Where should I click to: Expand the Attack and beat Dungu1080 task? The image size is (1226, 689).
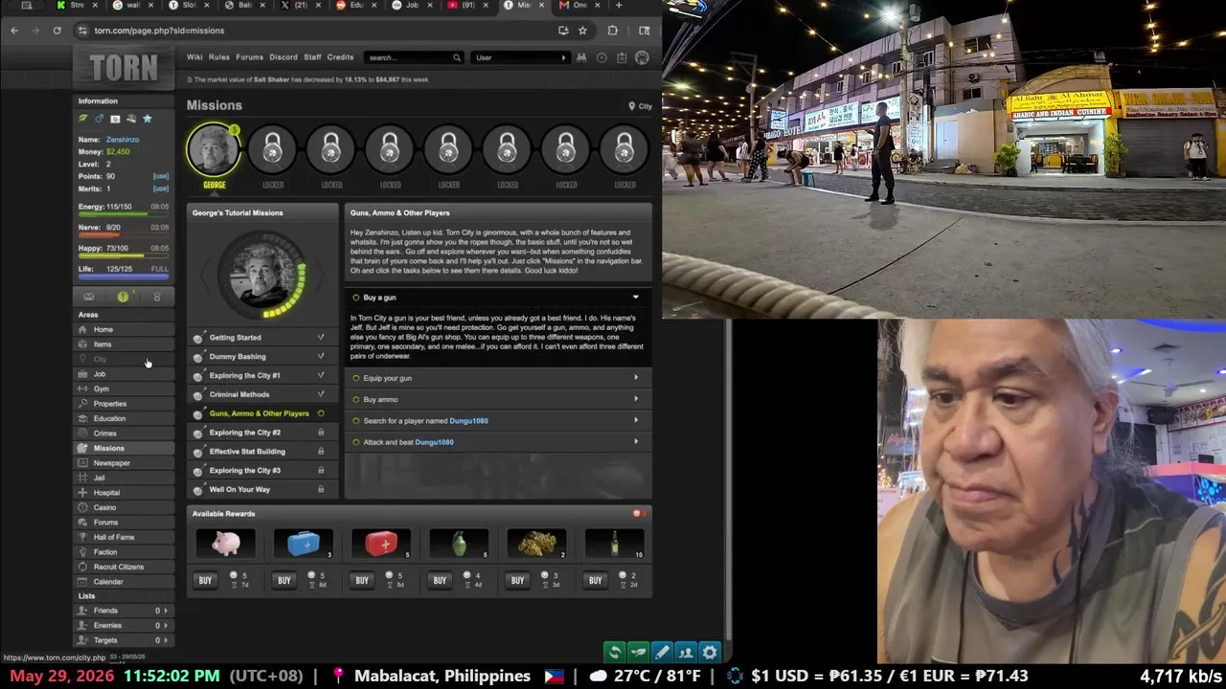(498, 442)
